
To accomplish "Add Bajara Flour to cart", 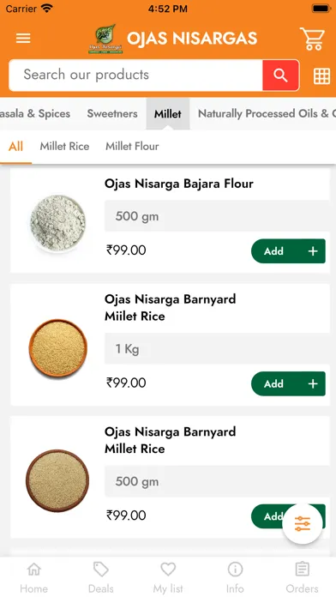I will click(288, 251).
